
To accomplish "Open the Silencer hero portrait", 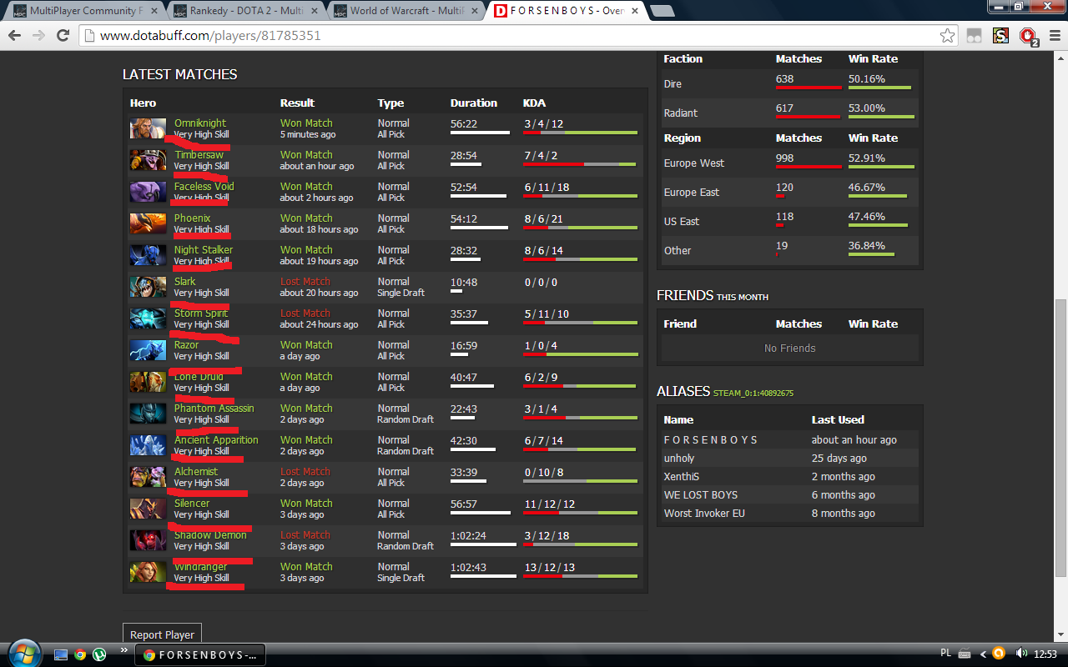I will (148, 509).
